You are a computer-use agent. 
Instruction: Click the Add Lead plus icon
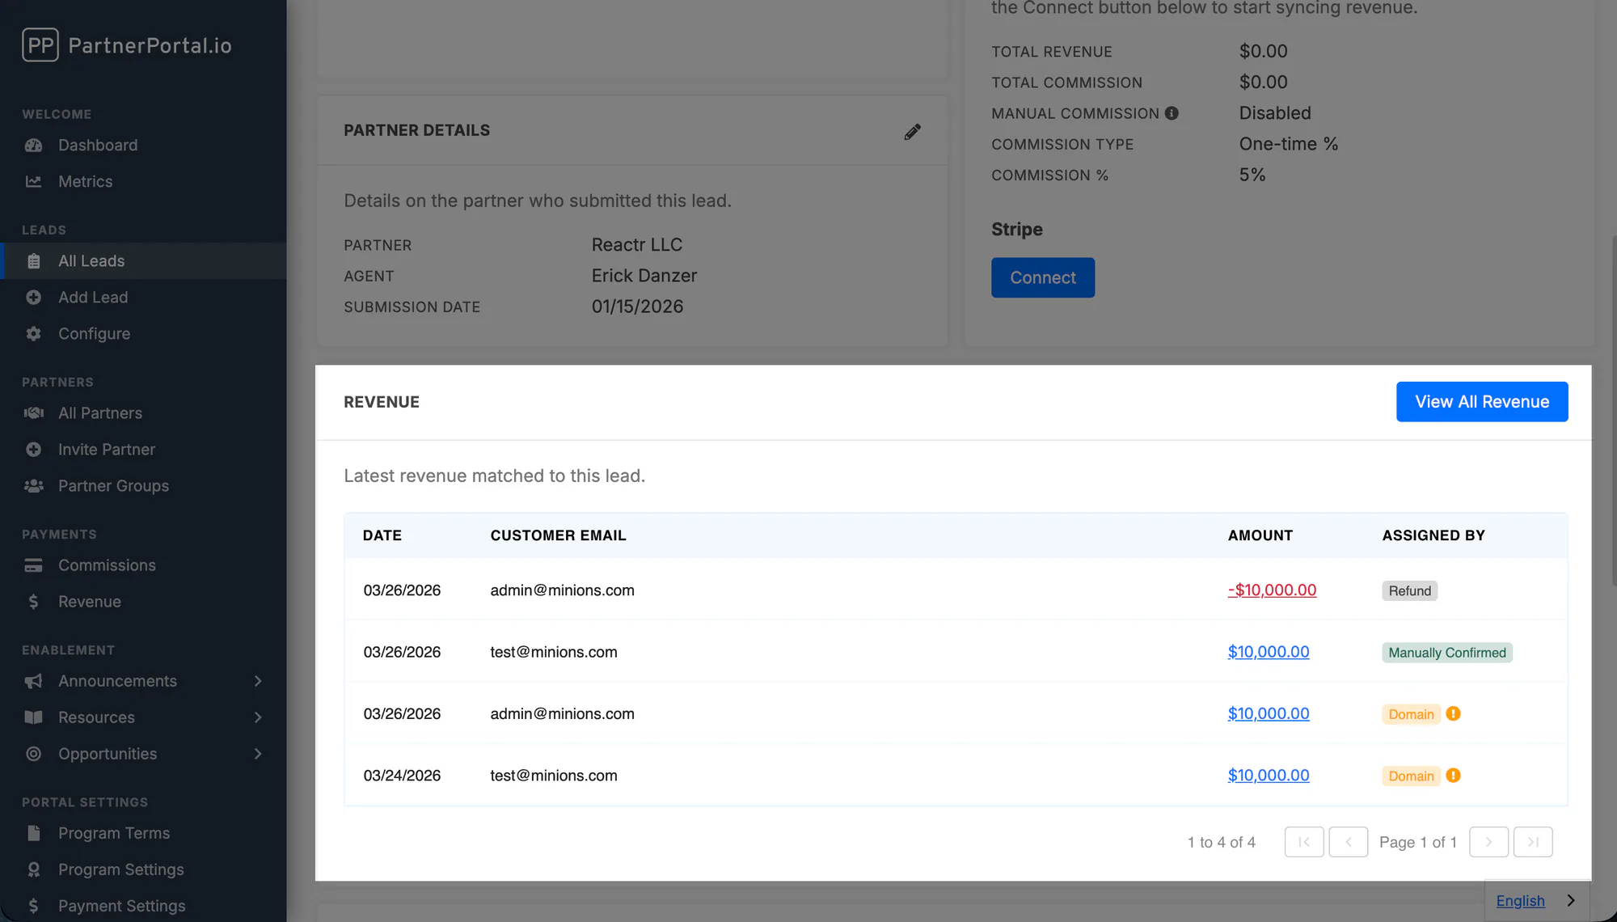coord(33,298)
